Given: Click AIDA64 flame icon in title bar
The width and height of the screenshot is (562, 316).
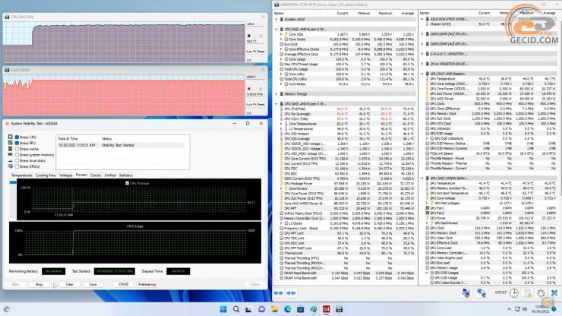Looking at the screenshot, I should click(x=7, y=123).
